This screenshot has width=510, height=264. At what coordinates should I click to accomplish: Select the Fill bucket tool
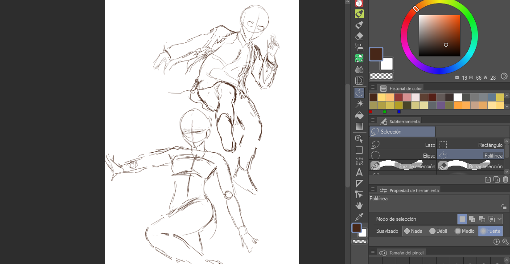pyautogui.click(x=359, y=115)
